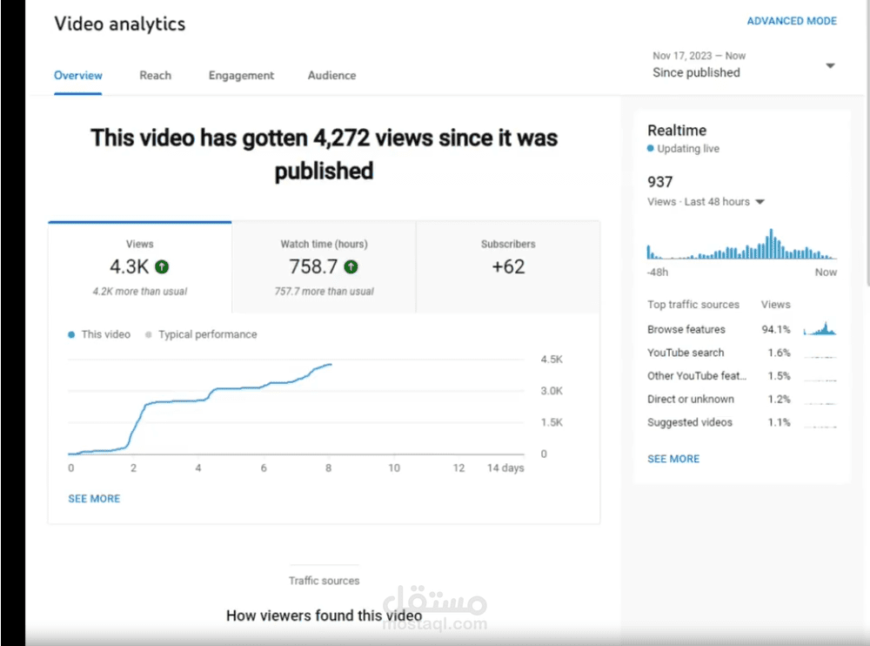Click the realtime 48-hour bar chart
Viewport: 870px width, 646px height.
(742, 244)
